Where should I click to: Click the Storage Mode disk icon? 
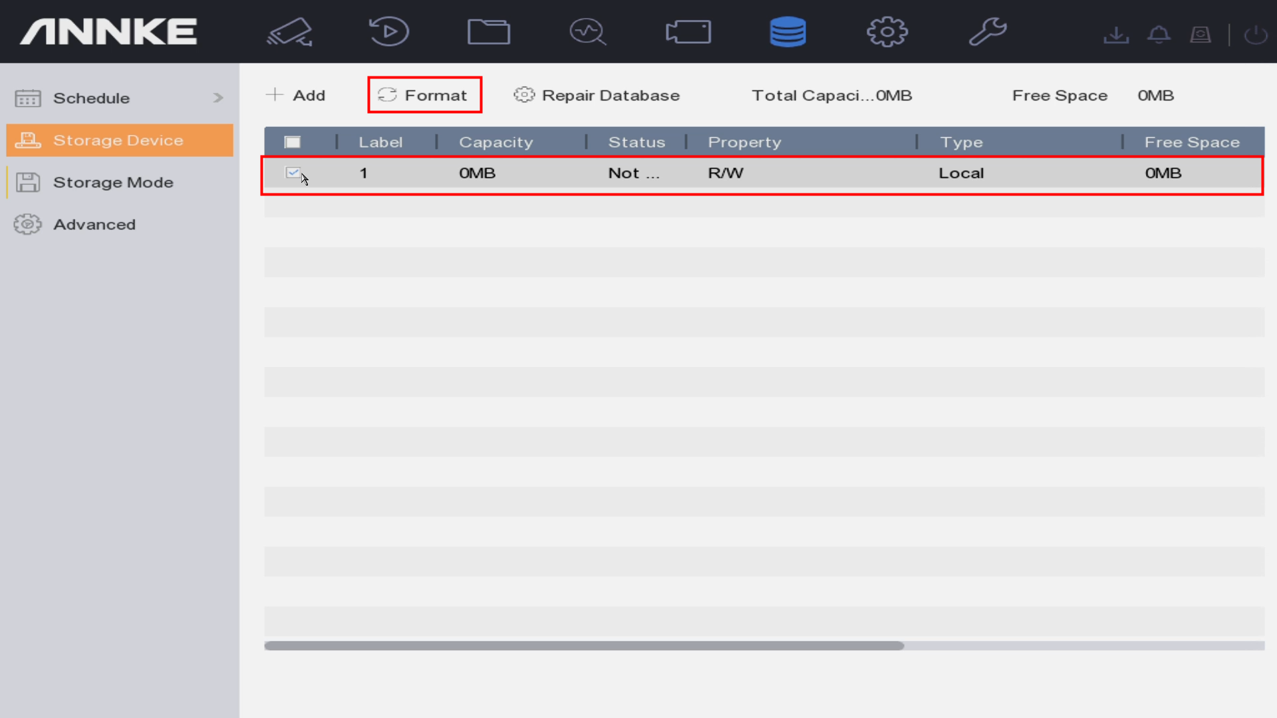[x=28, y=182]
